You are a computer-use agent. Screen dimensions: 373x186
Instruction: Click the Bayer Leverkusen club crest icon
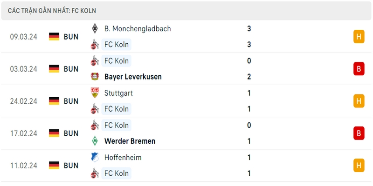pyautogui.click(x=95, y=77)
